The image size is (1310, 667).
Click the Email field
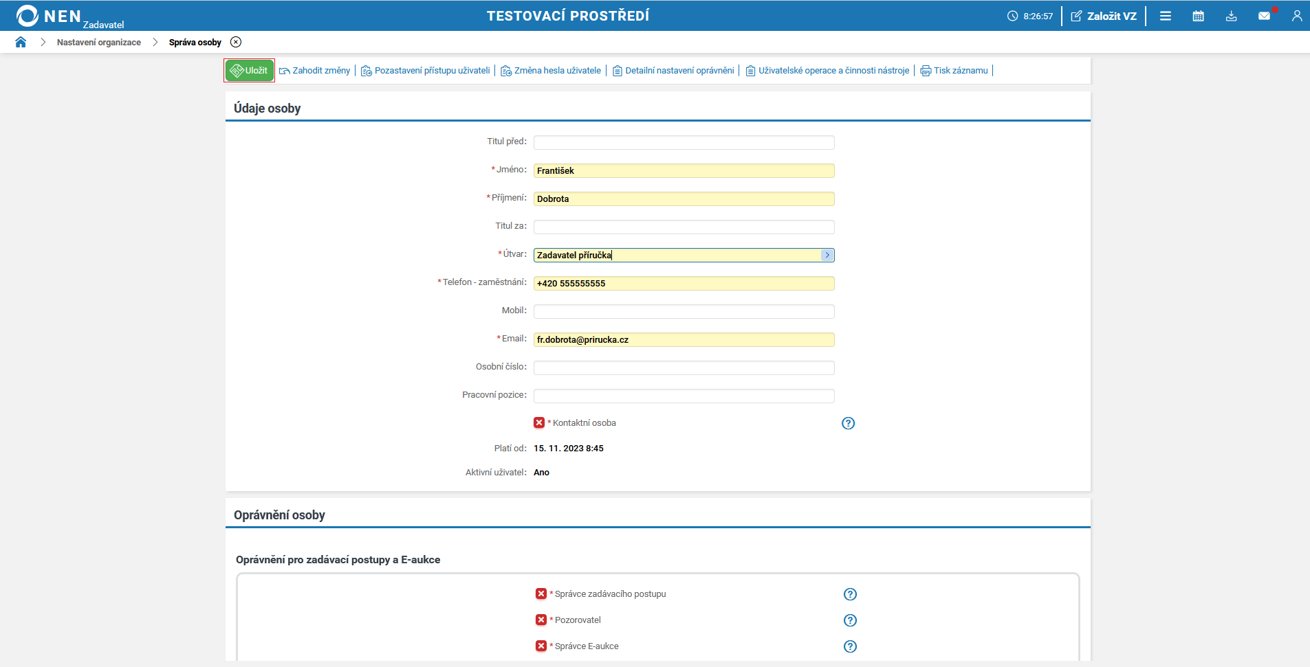tap(684, 339)
